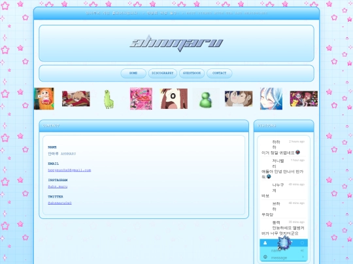Open the Twitter handle link

point(59,203)
